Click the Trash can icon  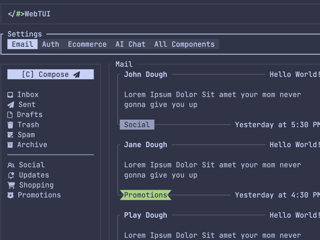tap(10, 125)
